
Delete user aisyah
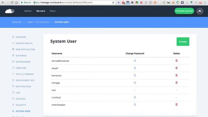pyautogui.click(x=176, y=68)
